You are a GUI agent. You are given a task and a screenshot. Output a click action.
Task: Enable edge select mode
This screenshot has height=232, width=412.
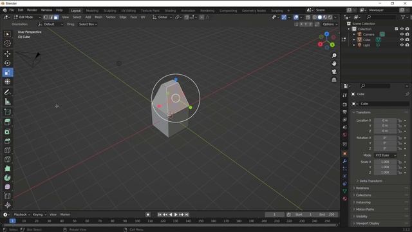pos(51,17)
